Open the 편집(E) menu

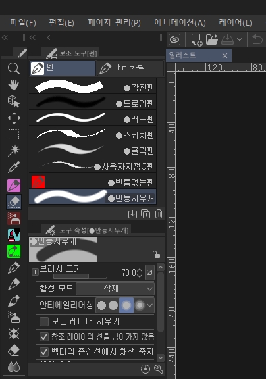(61, 23)
